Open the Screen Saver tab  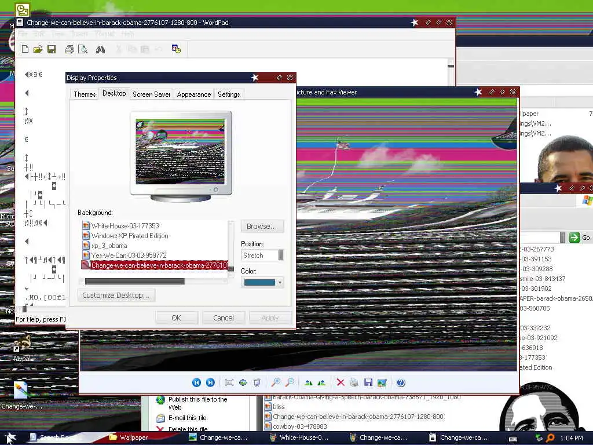151,94
